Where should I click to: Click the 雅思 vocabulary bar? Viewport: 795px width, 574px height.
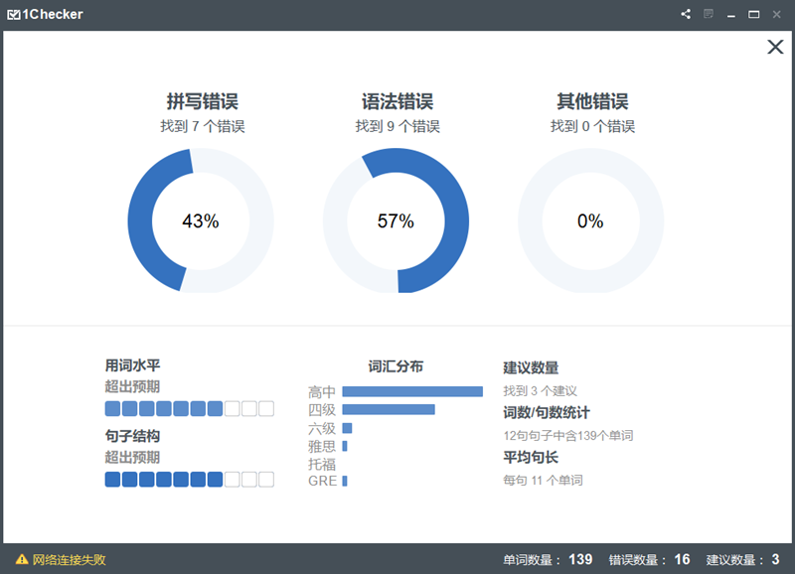pos(345,446)
